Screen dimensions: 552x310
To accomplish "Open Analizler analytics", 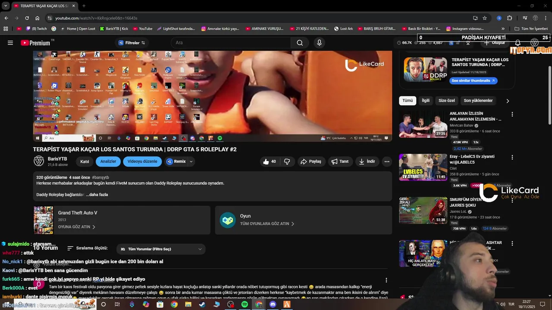I will click(108, 161).
